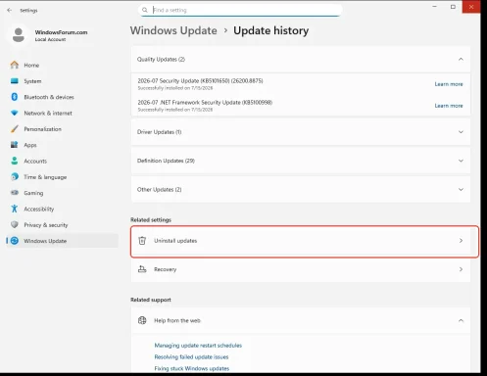The width and height of the screenshot is (487, 376).
Task: Open Recovery chevron arrow
Action: pos(461,269)
